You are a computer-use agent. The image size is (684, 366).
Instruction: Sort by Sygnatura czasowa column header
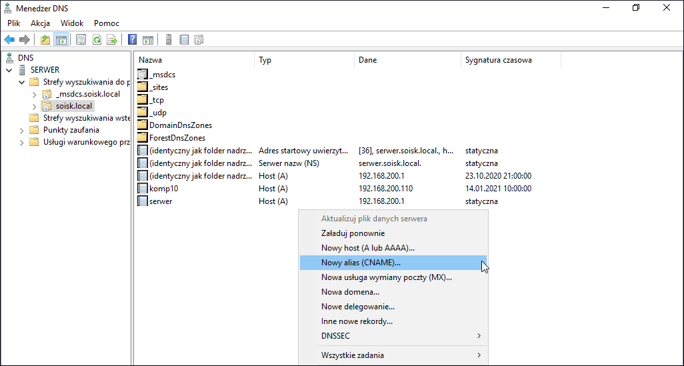(x=511, y=60)
